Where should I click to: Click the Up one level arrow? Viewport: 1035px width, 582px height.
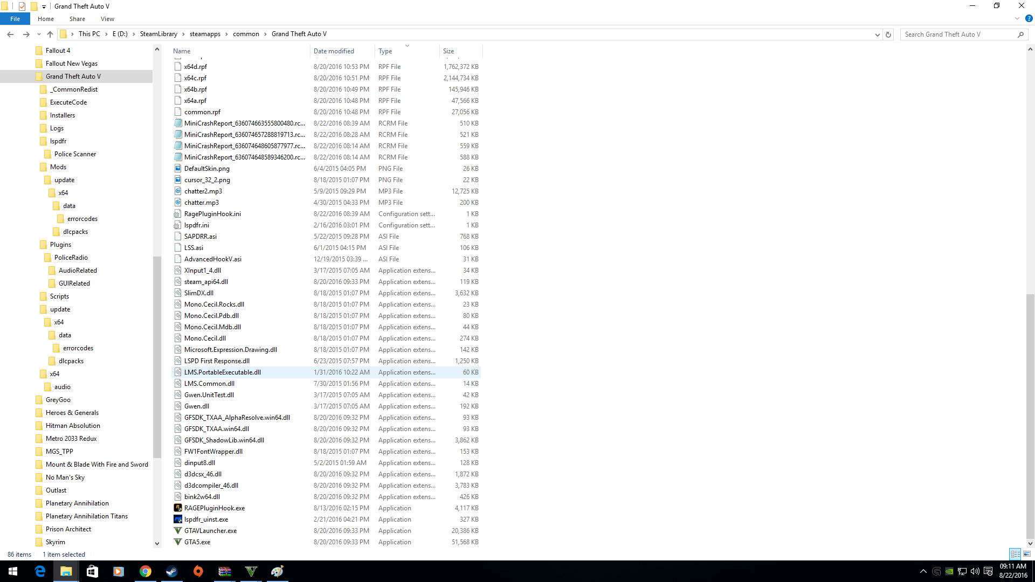tap(50, 34)
